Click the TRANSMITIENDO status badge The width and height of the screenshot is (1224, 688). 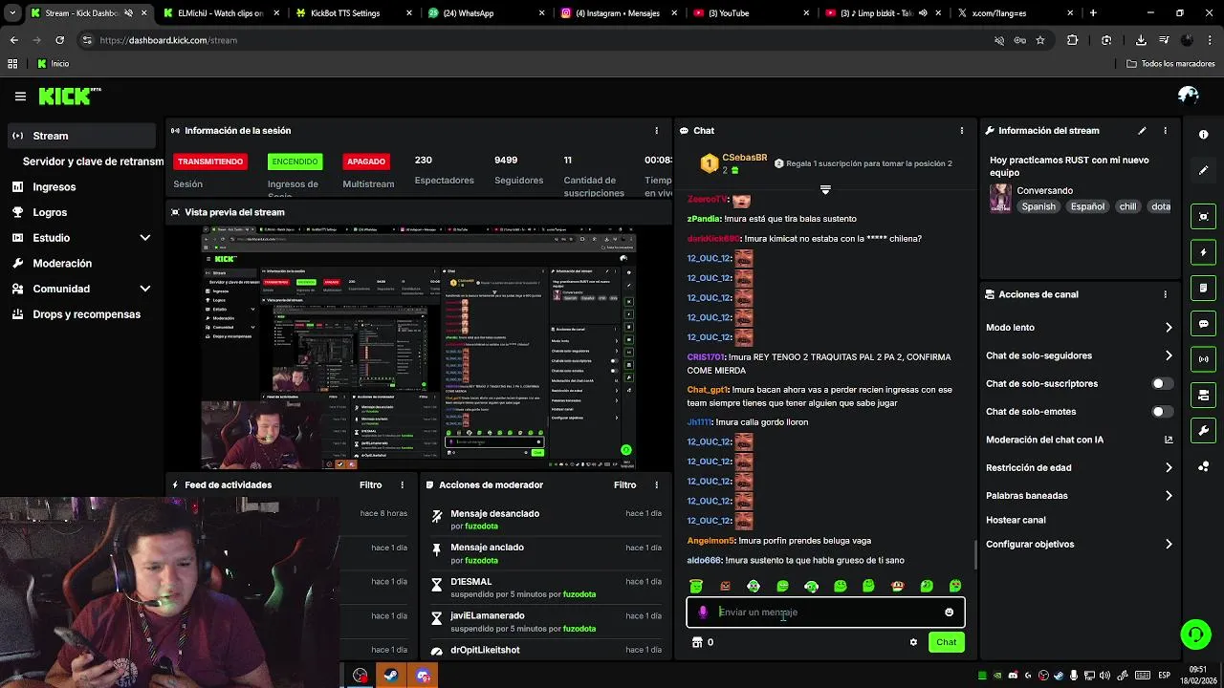(210, 161)
